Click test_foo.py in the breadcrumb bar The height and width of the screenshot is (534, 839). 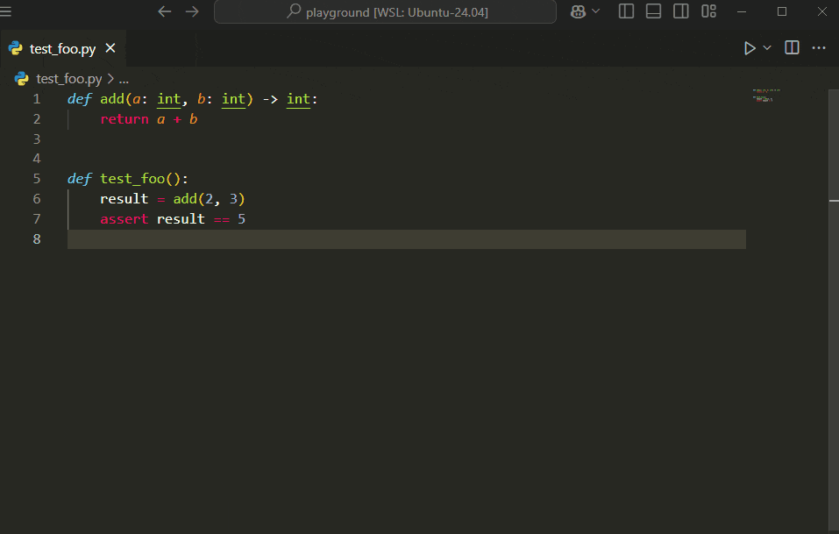click(x=68, y=78)
